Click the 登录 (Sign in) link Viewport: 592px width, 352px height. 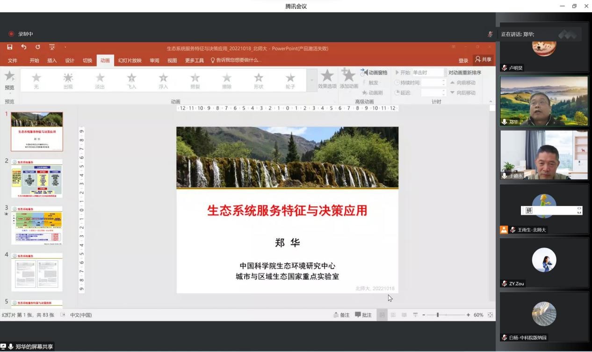click(x=463, y=60)
